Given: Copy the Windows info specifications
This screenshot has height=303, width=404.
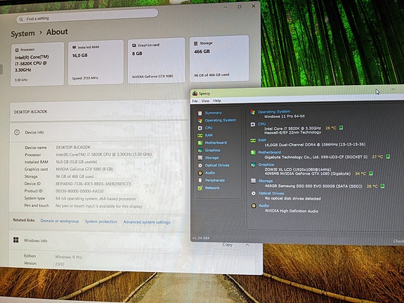Looking at the screenshot, I should coord(227,245).
